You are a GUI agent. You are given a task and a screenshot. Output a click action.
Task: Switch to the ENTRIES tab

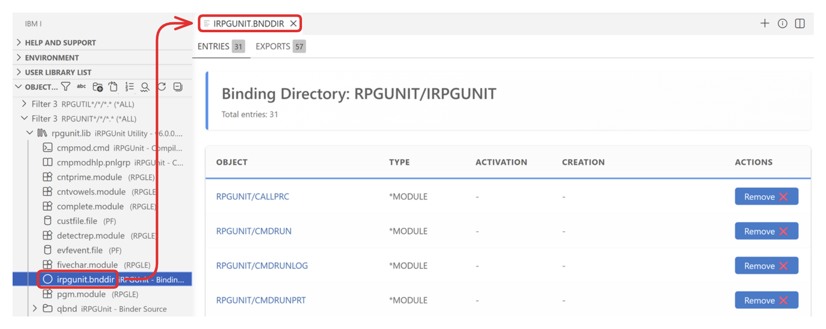coord(221,47)
